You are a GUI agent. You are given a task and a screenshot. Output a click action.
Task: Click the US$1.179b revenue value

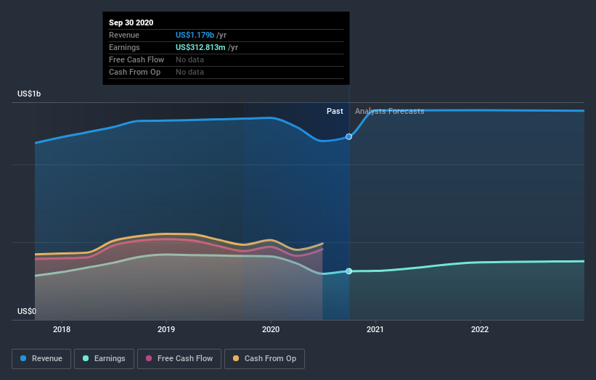click(195, 35)
